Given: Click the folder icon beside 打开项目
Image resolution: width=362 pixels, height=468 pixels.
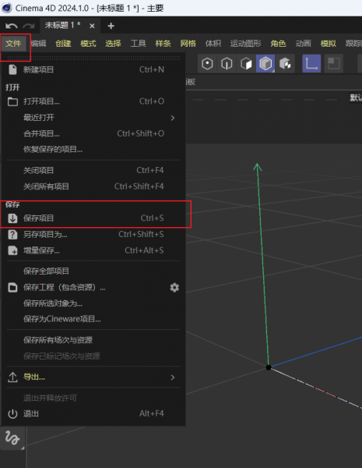Looking at the screenshot, I should [x=12, y=101].
